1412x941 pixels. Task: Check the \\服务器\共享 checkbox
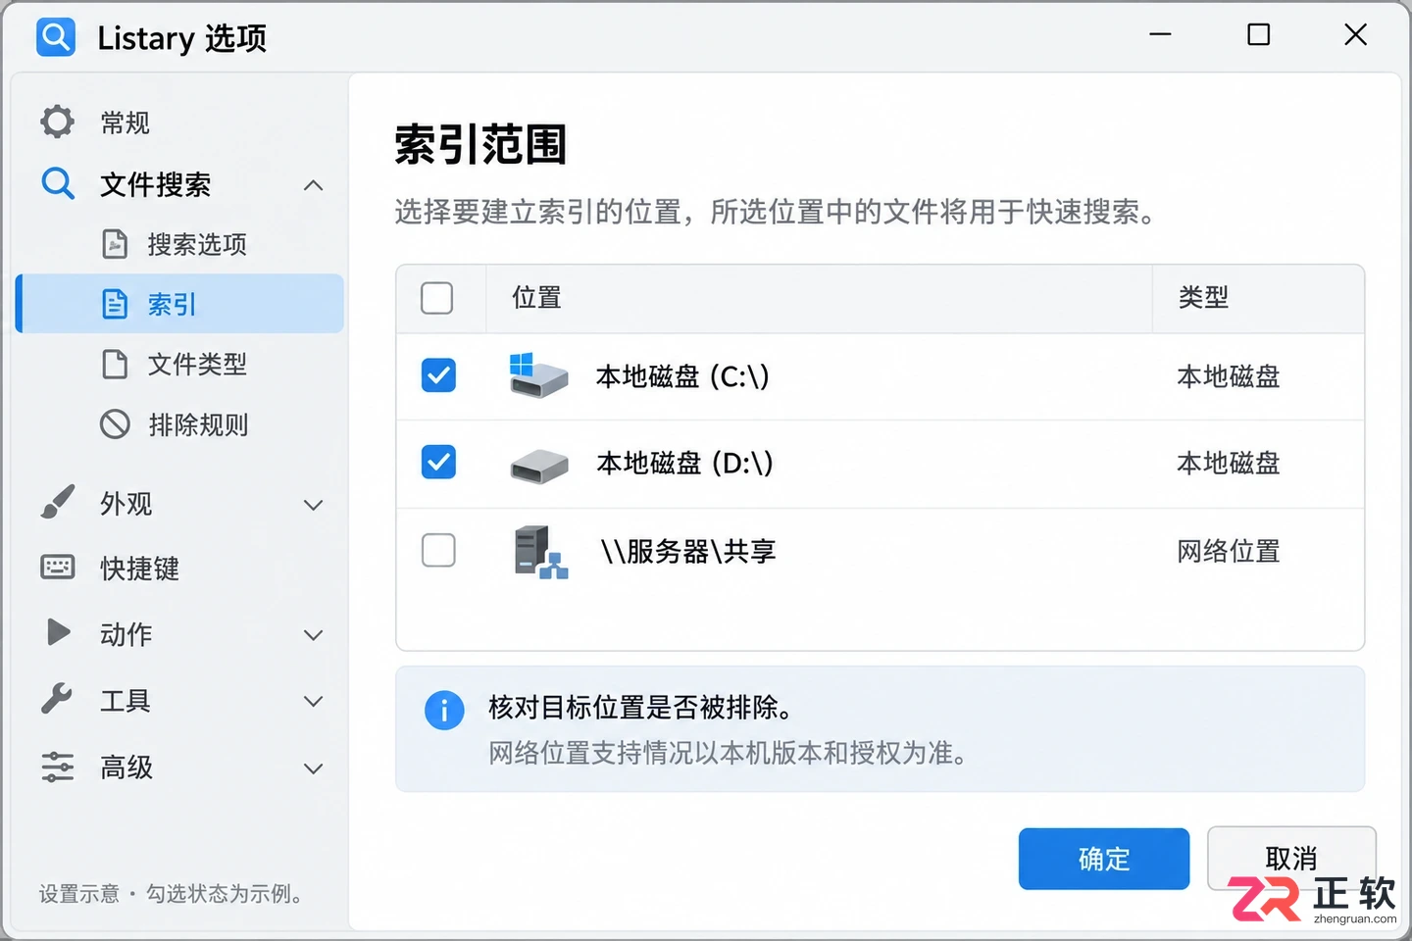[438, 550]
